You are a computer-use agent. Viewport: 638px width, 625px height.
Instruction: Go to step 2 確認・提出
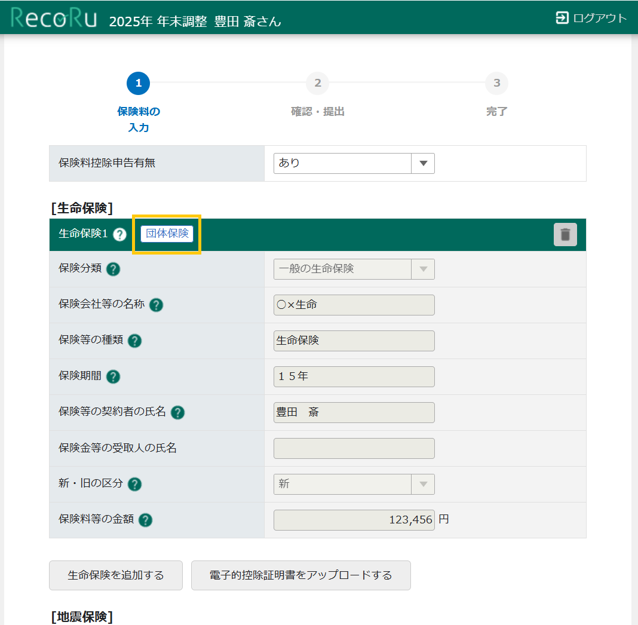(x=317, y=83)
